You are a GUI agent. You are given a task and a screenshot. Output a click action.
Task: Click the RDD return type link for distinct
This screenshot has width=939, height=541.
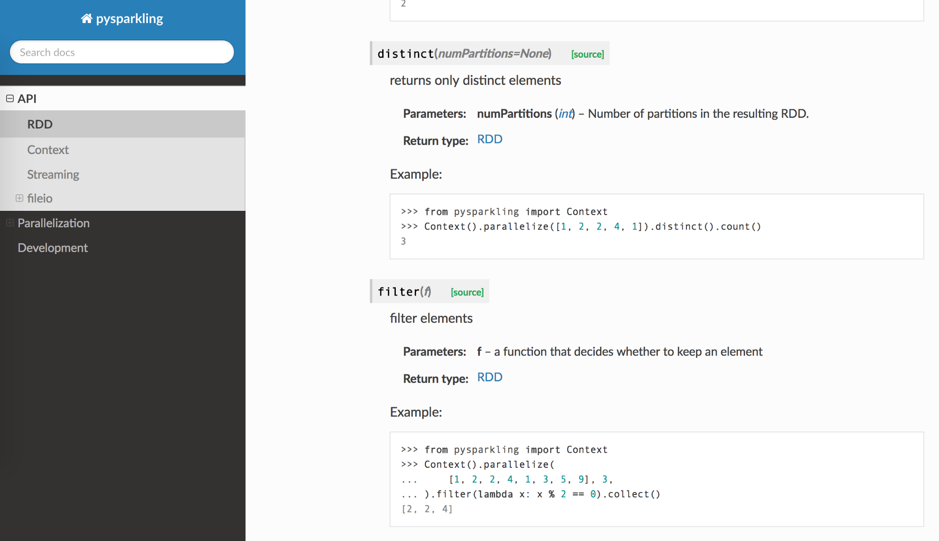[x=490, y=139]
